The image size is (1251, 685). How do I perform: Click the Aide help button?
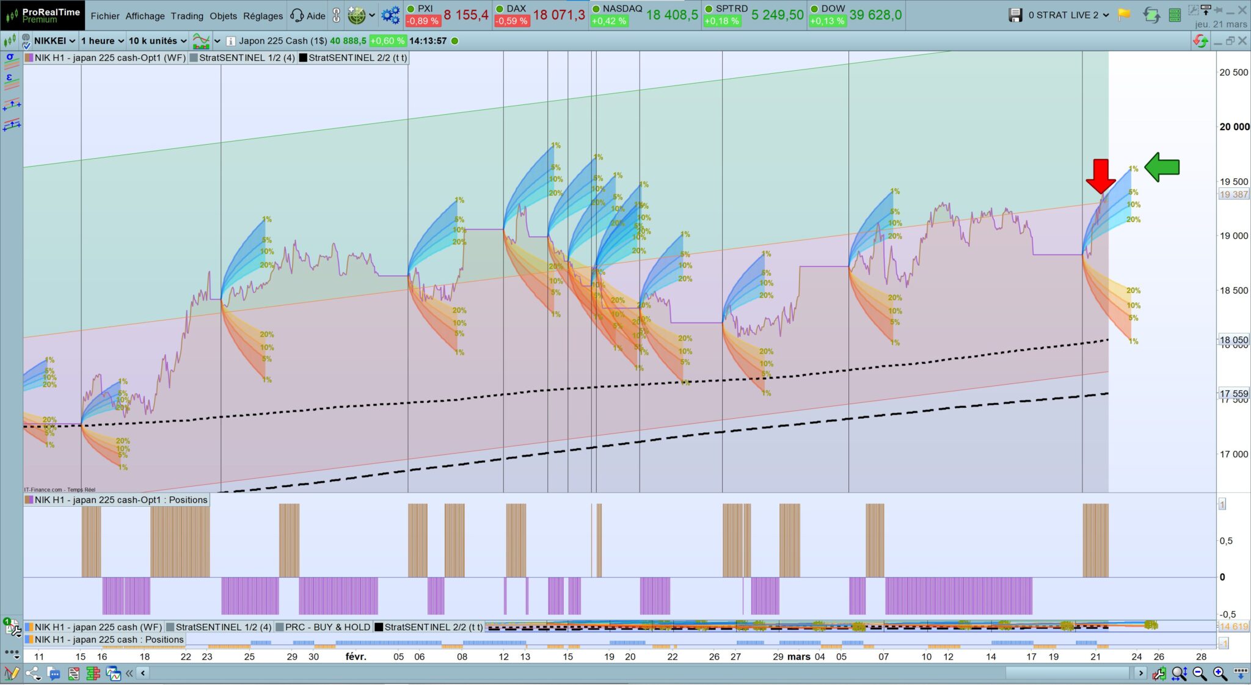point(308,16)
